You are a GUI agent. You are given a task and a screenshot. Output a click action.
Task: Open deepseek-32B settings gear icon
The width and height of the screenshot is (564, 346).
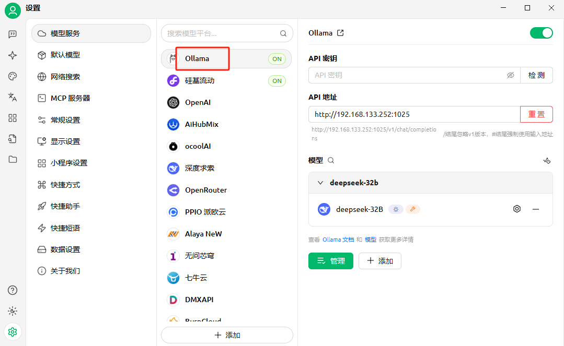pyautogui.click(x=517, y=209)
